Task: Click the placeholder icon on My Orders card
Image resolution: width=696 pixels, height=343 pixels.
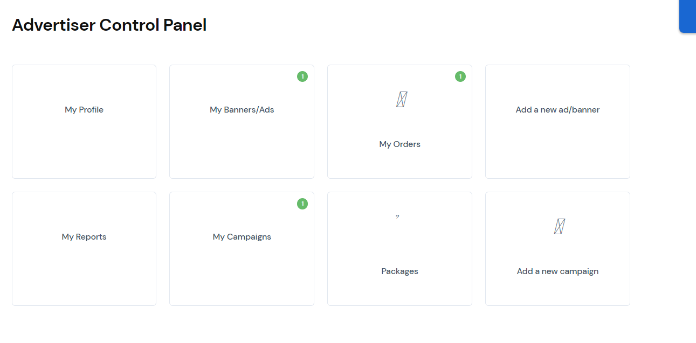Action: click(x=401, y=99)
